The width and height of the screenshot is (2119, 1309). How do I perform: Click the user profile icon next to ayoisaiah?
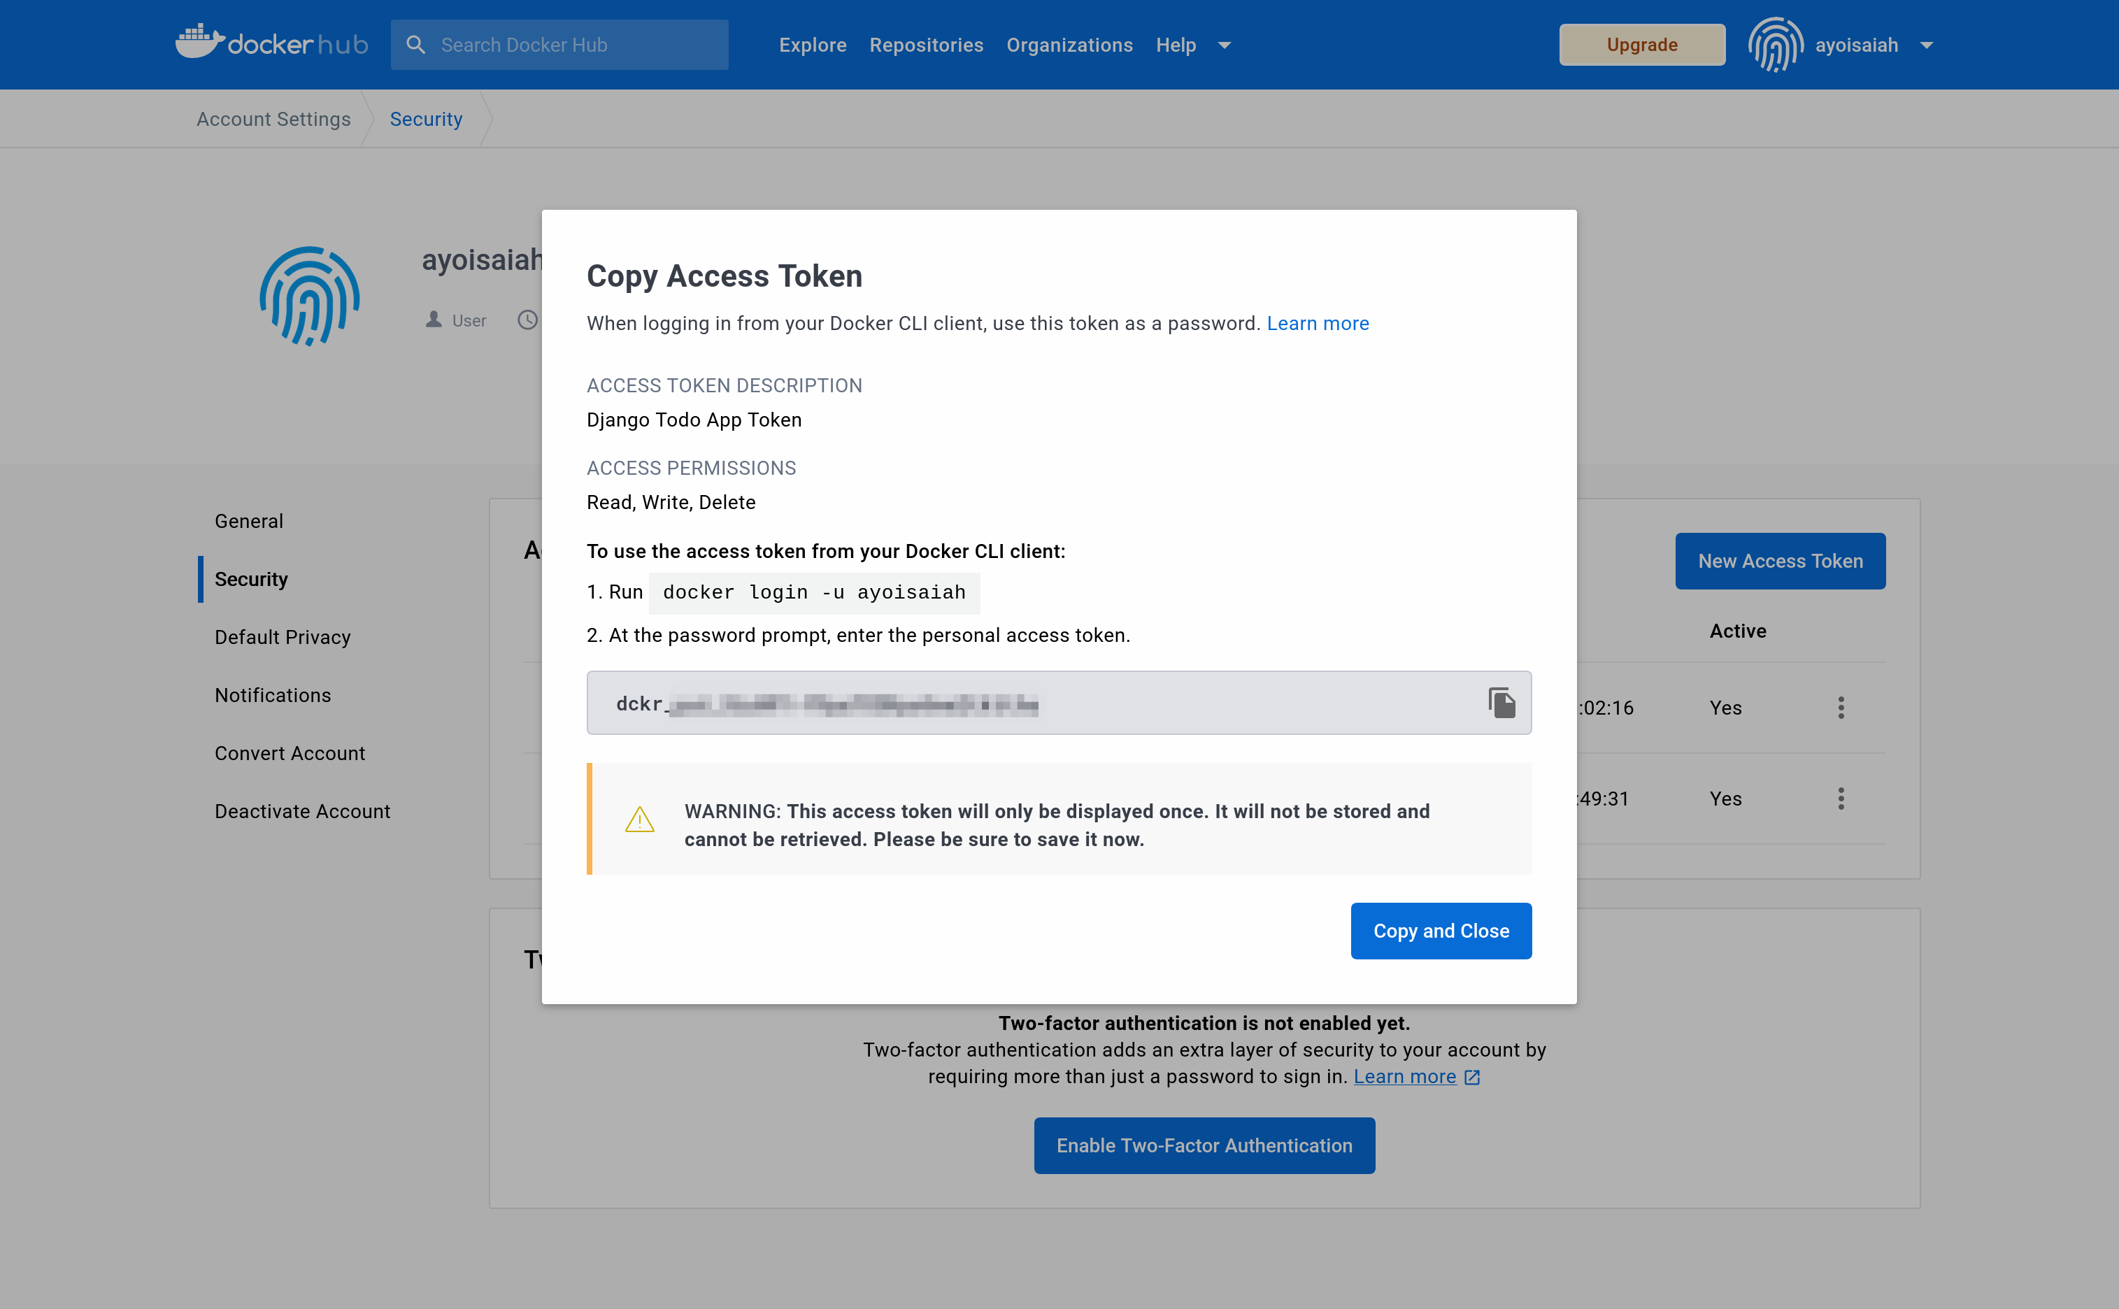1776,44
